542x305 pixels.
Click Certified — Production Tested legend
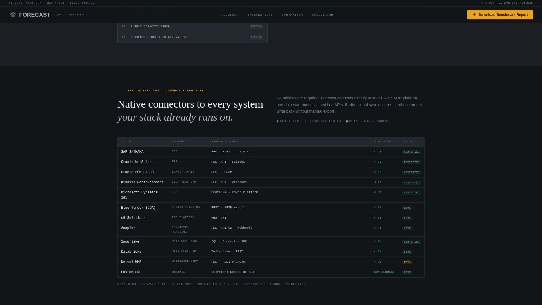tap(309, 121)
